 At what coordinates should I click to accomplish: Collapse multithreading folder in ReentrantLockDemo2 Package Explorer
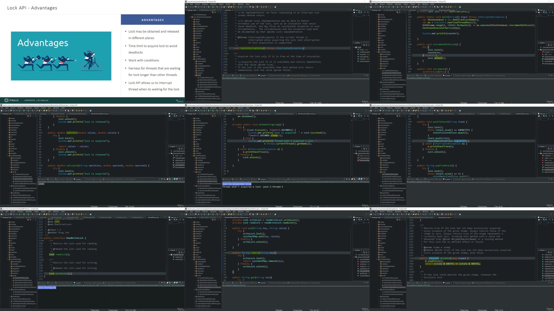[x=7, y=156]
